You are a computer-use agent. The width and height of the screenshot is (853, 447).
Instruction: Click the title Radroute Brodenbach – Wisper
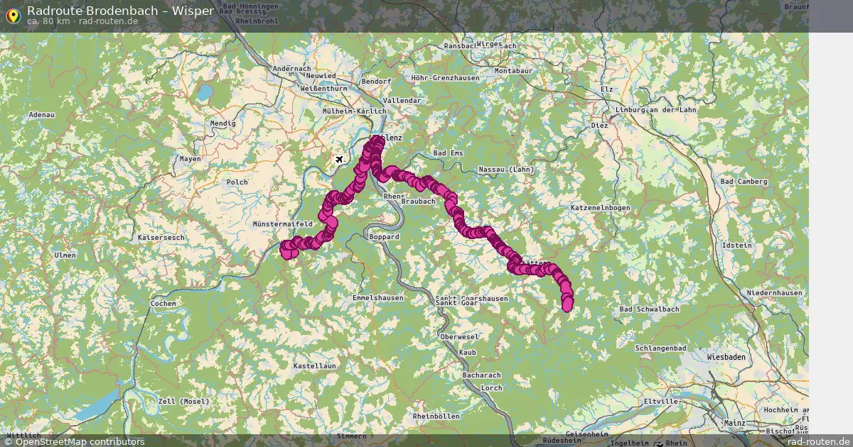(x=120, y=10)
